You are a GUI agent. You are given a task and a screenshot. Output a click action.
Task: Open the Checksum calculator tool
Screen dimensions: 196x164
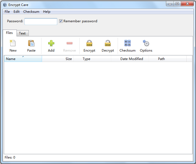(127, 43)
